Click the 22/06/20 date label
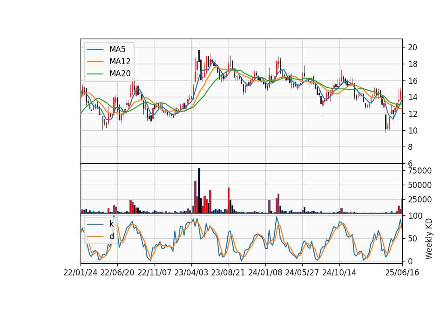Screen dimensions: 447x321 [x=117, y=273]
